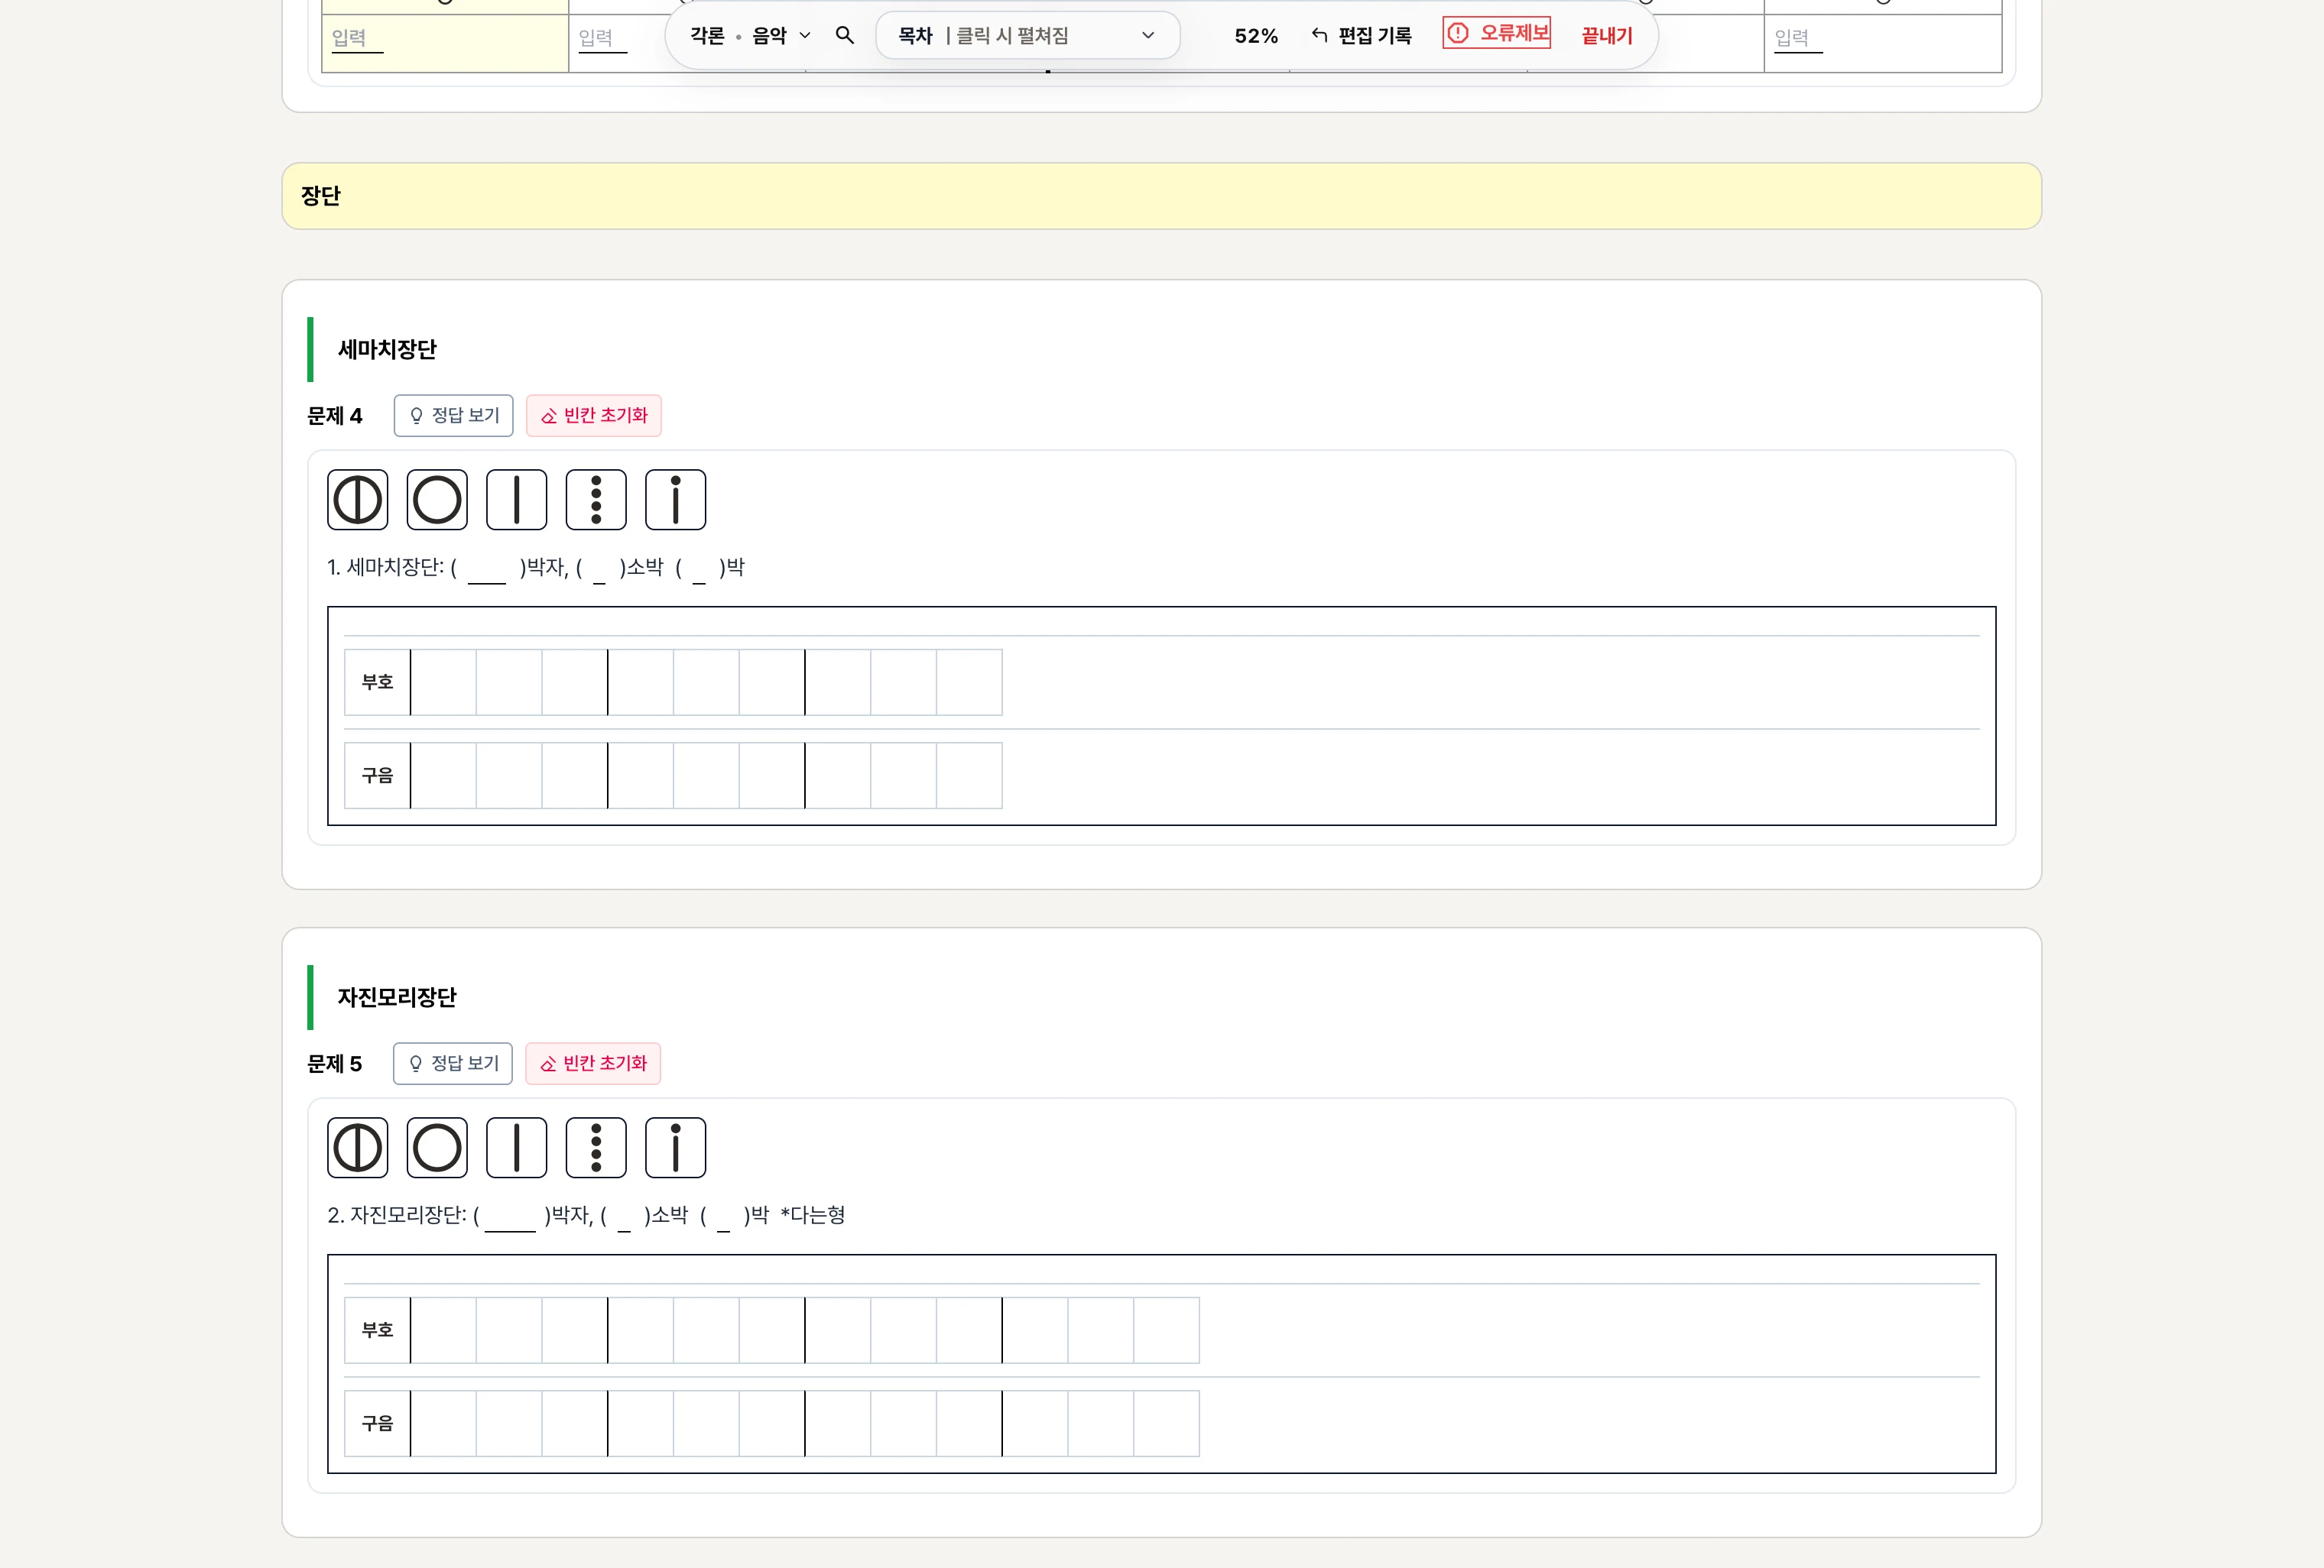Select the empty circle symbol in 문제 4
This screenshot has width=2324, height=1568.
(437, 500)
